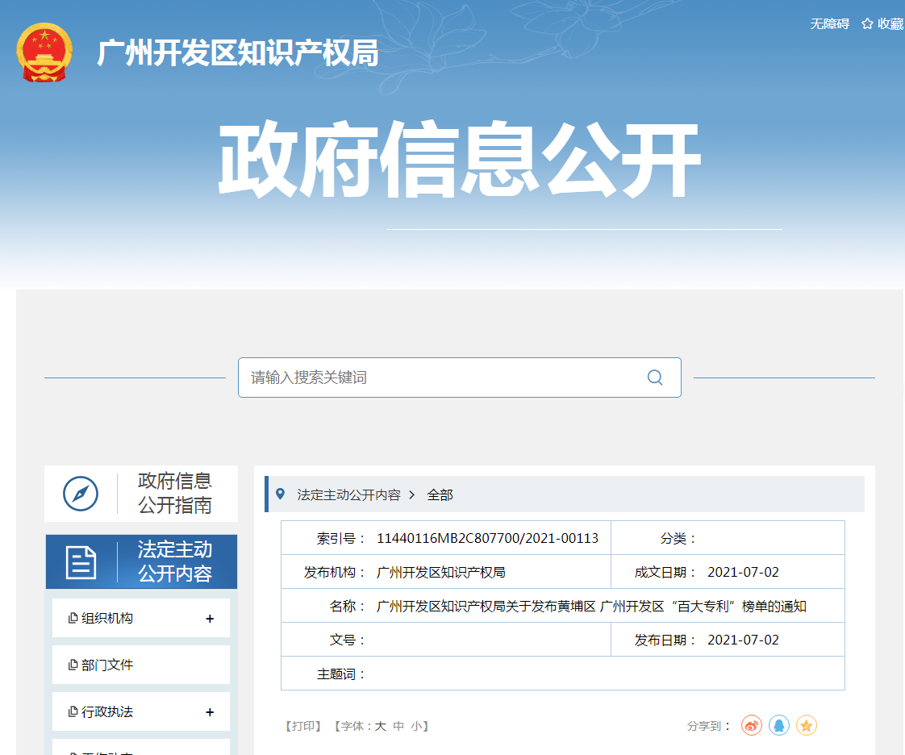Click the 分类 label

(678, 538)
